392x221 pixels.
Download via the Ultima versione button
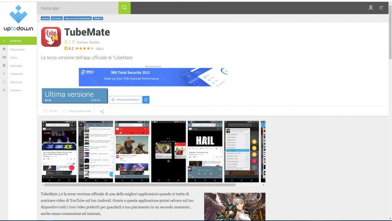coord(75,96)
